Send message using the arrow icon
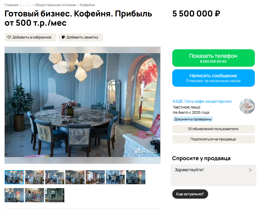Screen dimensions: 262x213 [x=251, y=170]
